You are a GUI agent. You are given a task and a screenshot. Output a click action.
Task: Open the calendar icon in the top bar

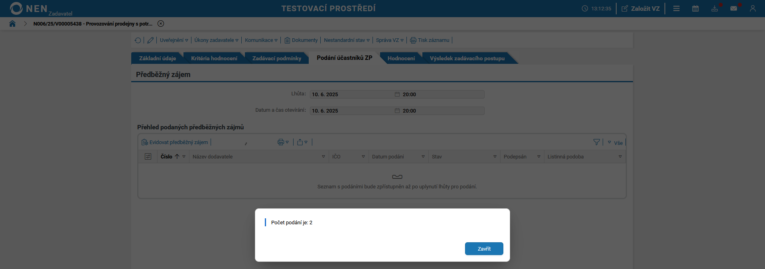click(695, 8)
